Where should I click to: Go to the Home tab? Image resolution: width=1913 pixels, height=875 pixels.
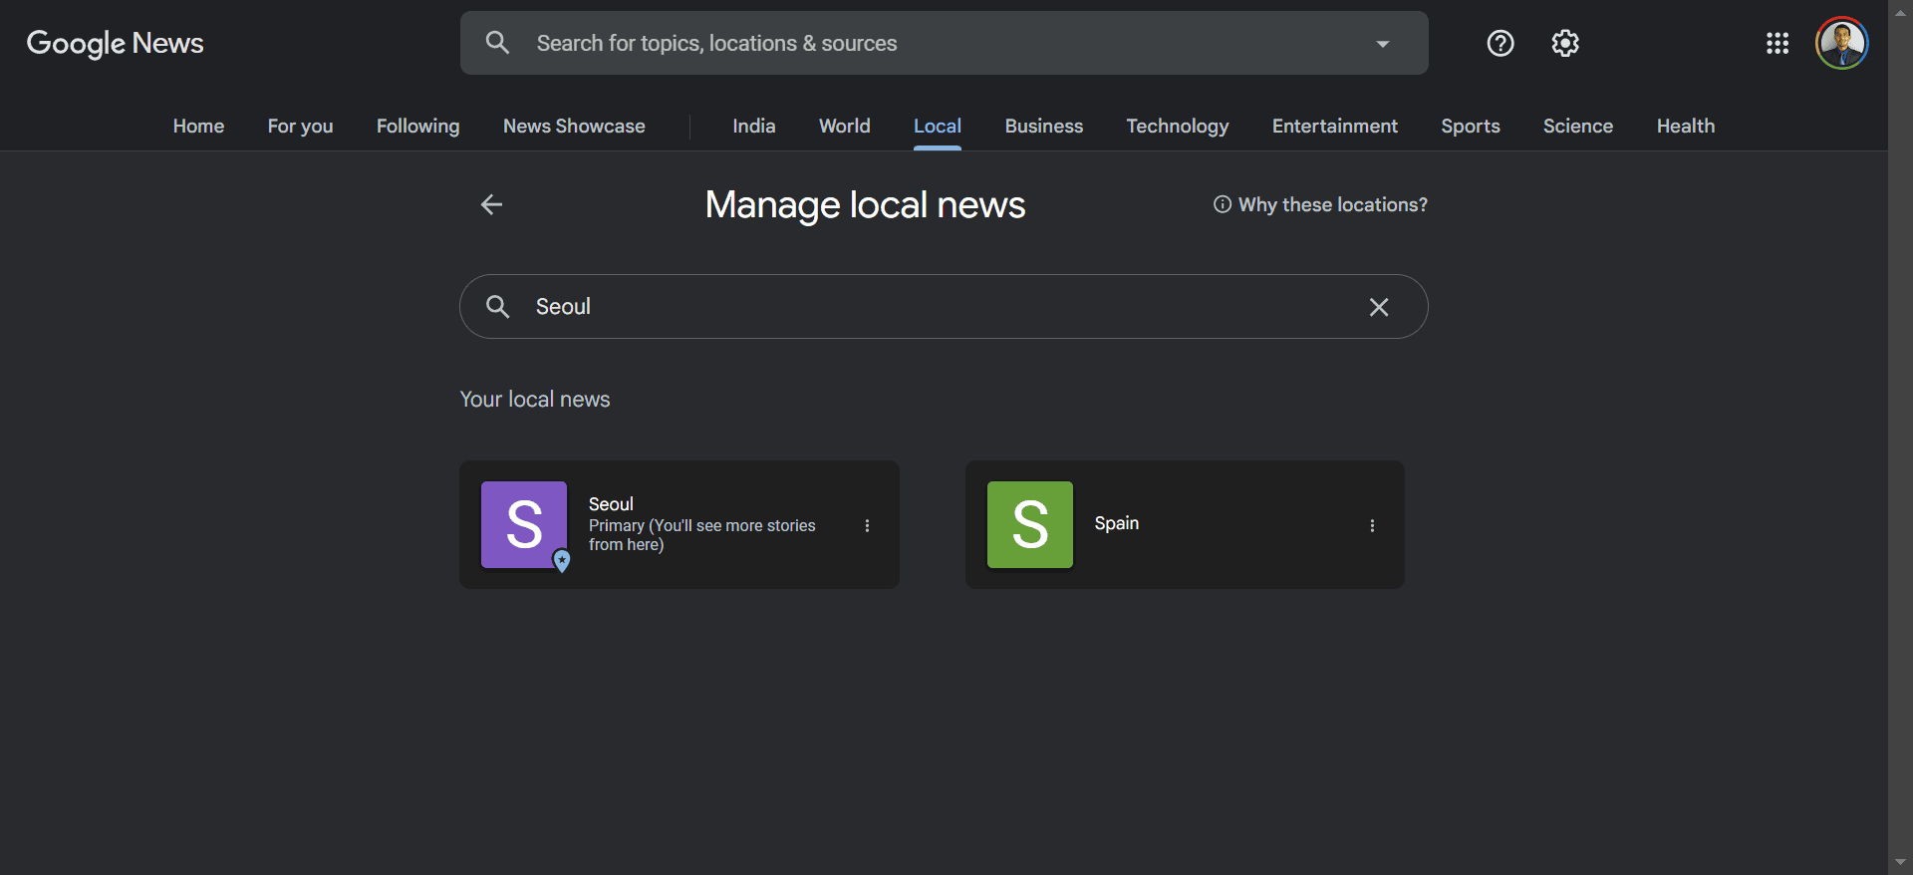coord(198,126)
